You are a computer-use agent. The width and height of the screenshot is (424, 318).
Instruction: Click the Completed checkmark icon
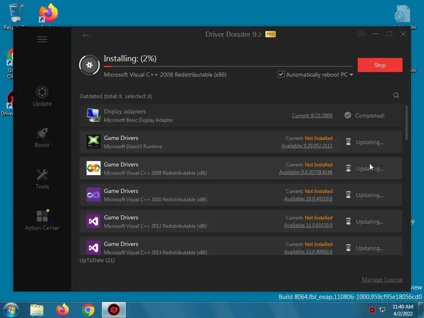pos(348,116)
